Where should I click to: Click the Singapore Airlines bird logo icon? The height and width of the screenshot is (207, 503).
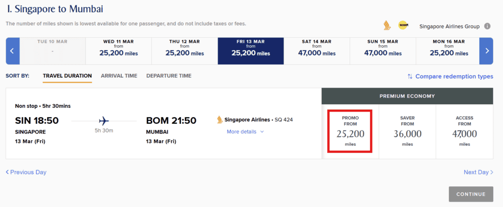click(387, 26)
